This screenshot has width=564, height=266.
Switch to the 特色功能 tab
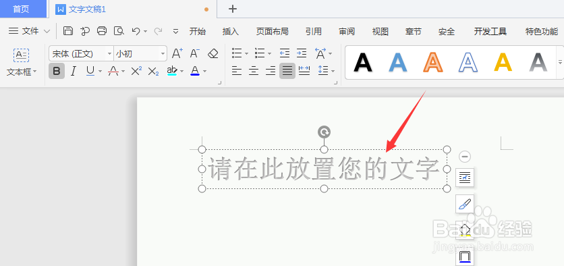point(542,32)
